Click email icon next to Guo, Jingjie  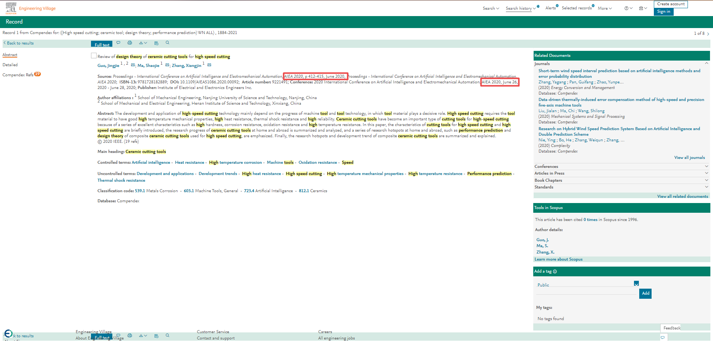[133, 65]
